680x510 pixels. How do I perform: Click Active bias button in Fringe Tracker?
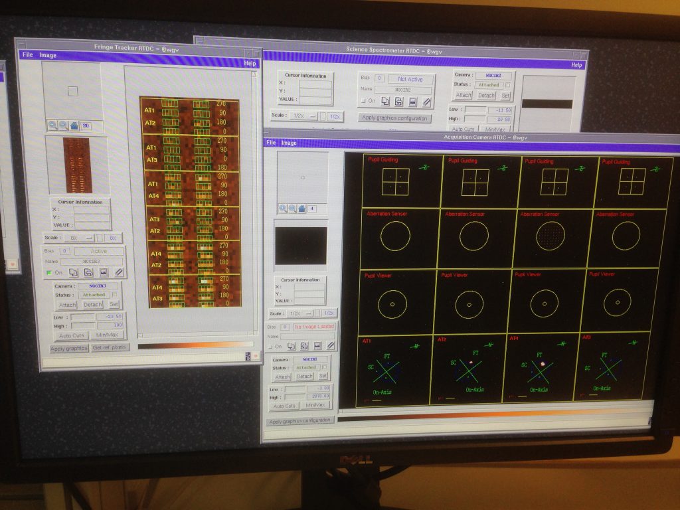coord(99,251)
